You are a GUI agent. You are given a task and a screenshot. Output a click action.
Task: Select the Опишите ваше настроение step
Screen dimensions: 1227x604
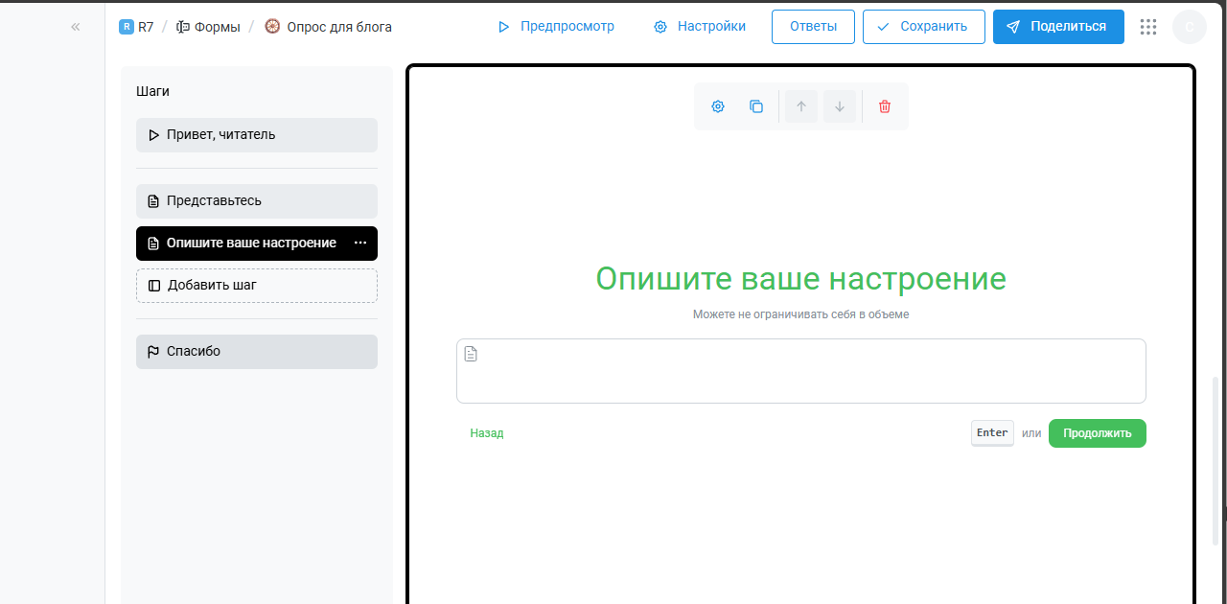(x=257, y=244)
